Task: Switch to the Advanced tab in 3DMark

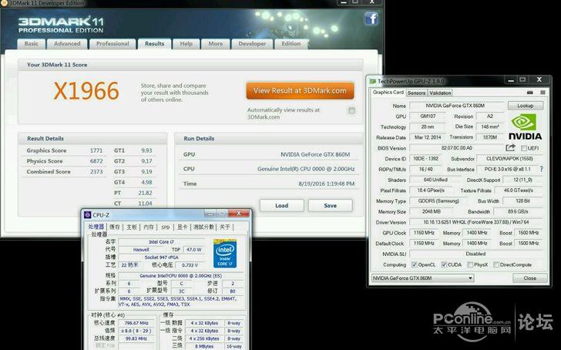Action: pyautogui.click(x=67, y=44)
